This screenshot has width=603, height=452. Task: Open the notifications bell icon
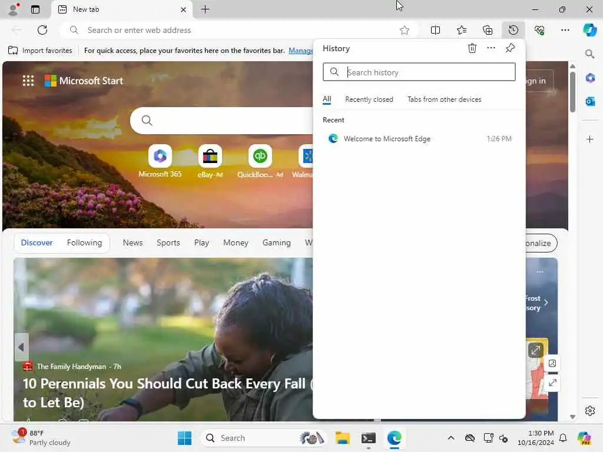coord(563,438)
